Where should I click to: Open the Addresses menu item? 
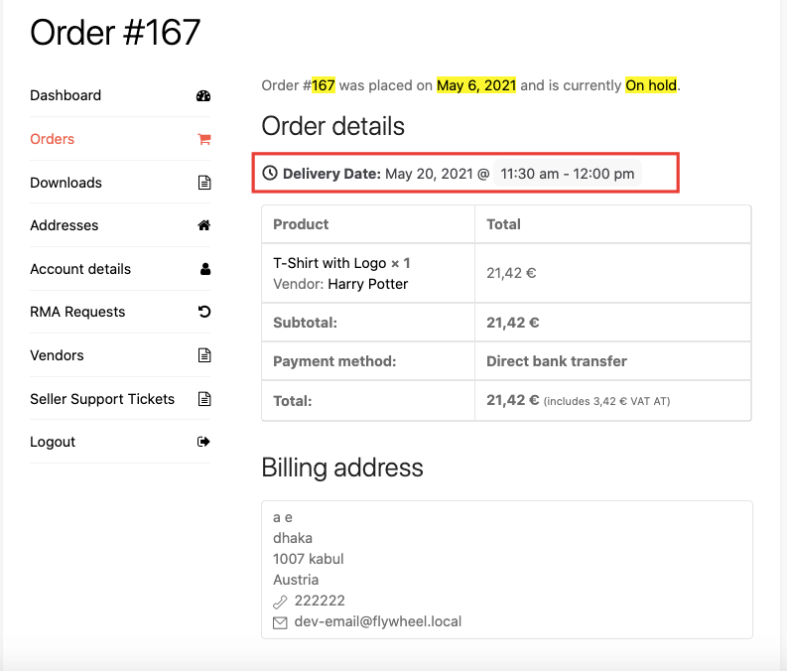65,225
